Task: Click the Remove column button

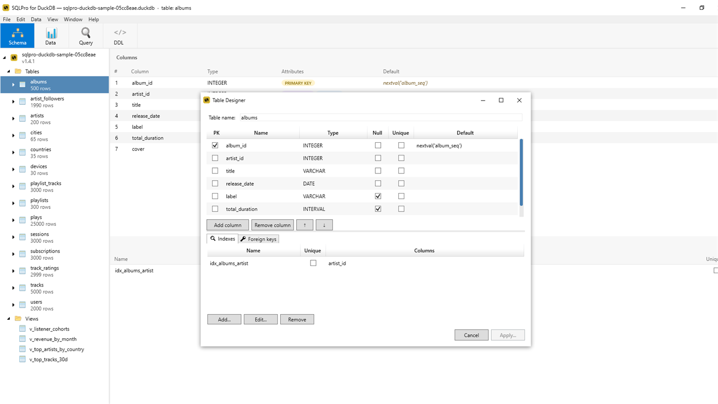Action: (273, 225)
